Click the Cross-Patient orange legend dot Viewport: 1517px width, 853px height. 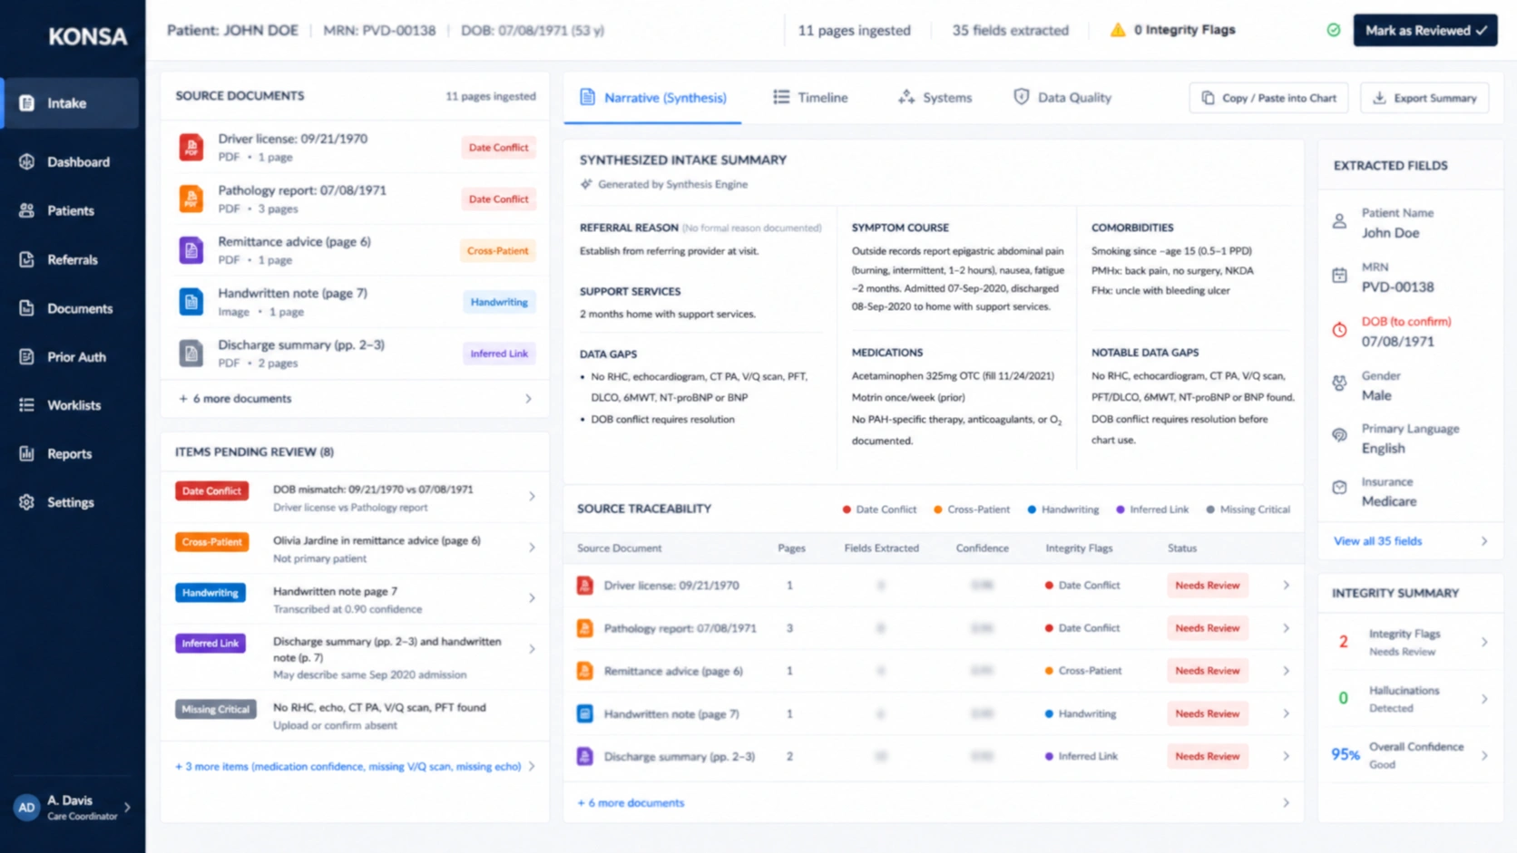(938, 509)
